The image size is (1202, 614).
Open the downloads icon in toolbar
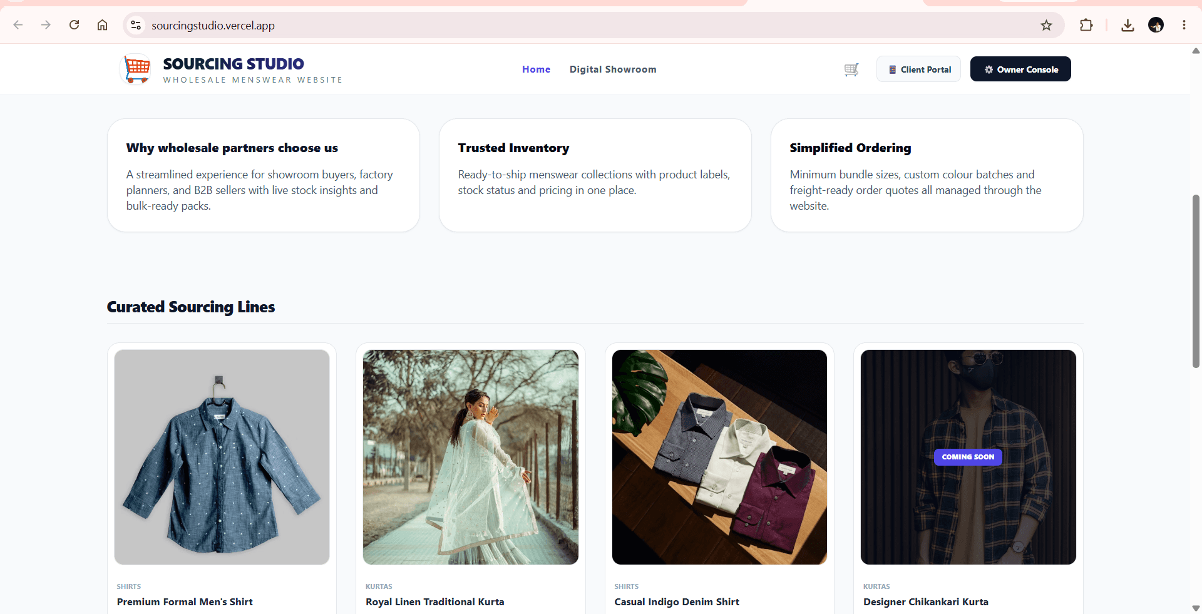click(x=1128, y=25)
